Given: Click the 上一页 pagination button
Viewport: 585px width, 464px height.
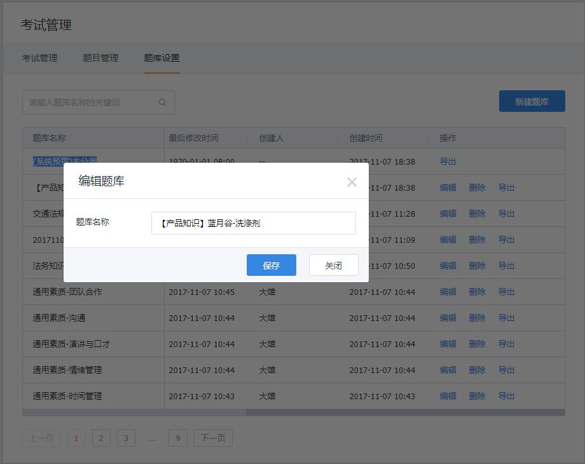Looking at the screenshot, I should (41, 438).
